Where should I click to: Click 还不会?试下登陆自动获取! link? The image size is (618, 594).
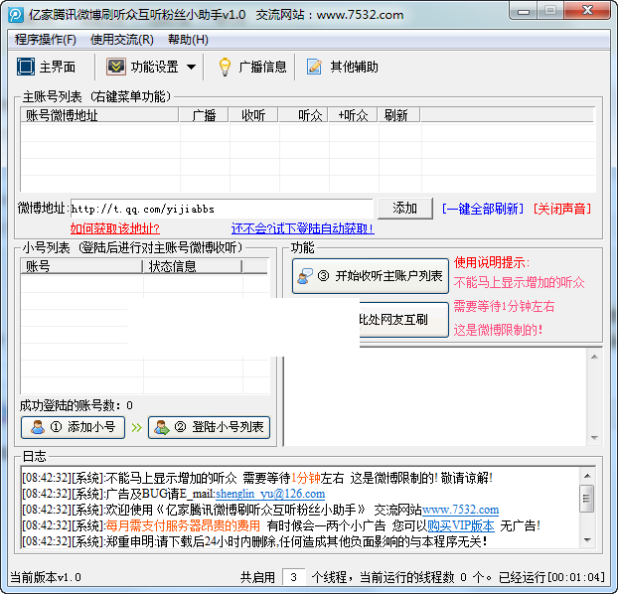coord(302,228)
